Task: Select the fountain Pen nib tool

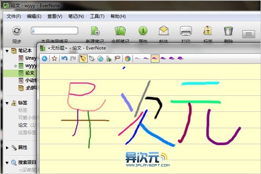Action: 92,59
